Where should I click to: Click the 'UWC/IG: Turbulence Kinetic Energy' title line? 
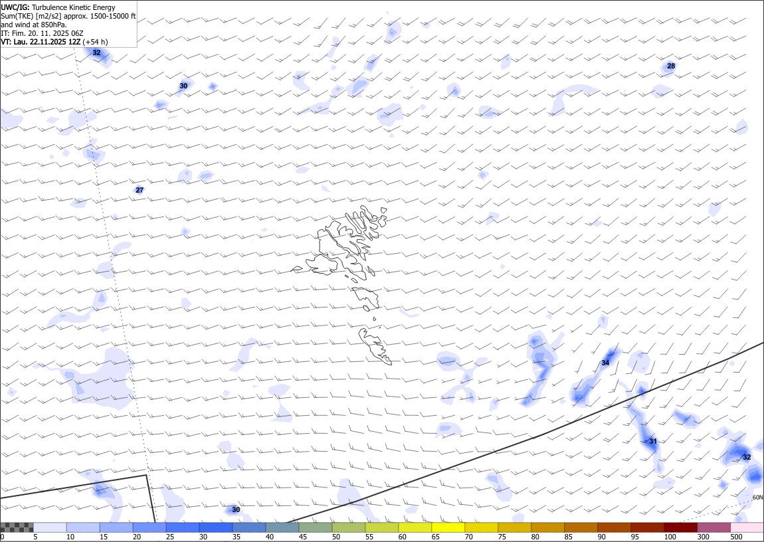click(x=58, y=7)
